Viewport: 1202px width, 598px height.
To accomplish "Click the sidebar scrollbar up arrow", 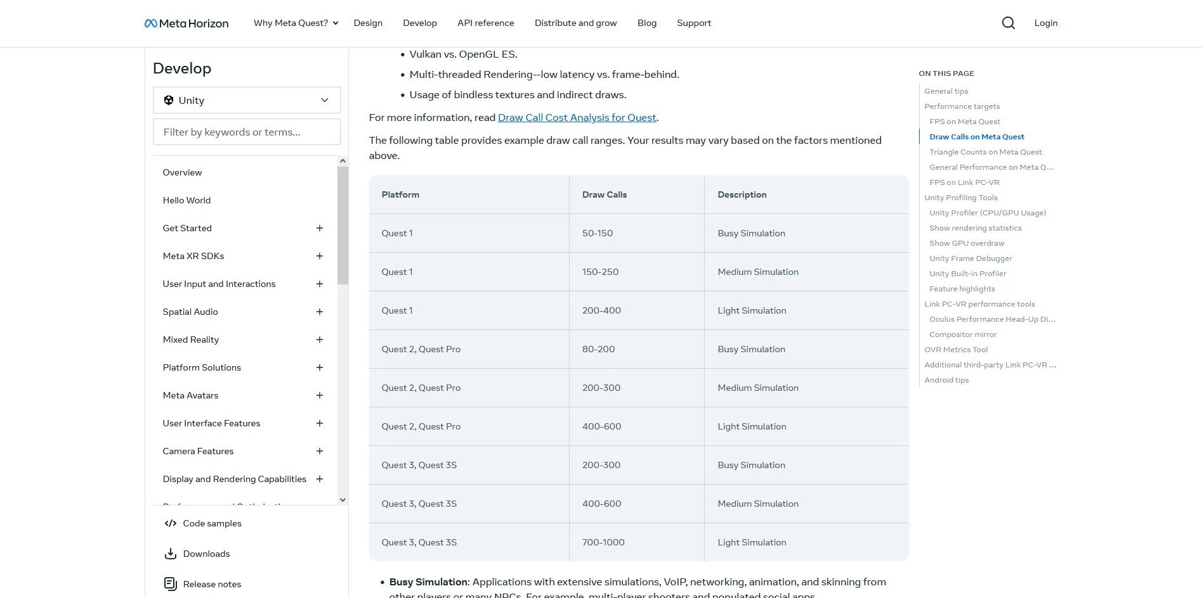I will point(343,161).
